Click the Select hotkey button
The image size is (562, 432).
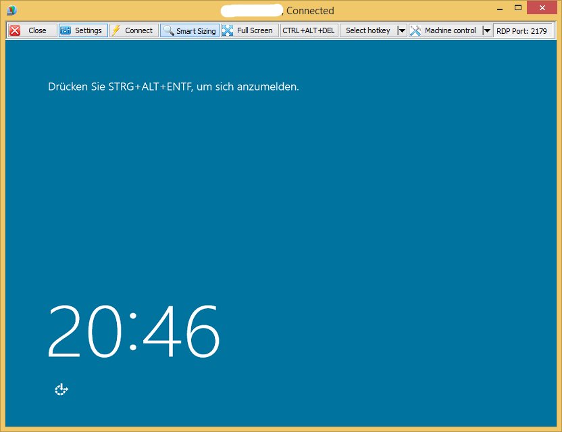(x=367, y=30)
